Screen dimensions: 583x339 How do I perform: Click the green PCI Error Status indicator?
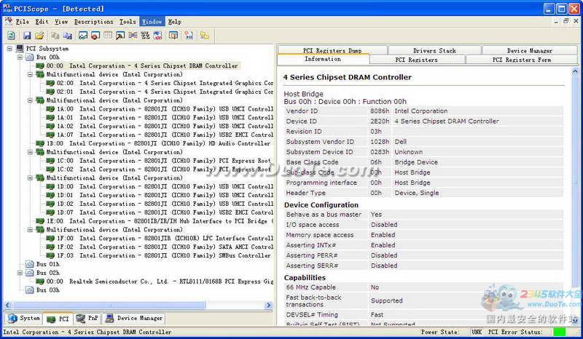coord(559,332)
